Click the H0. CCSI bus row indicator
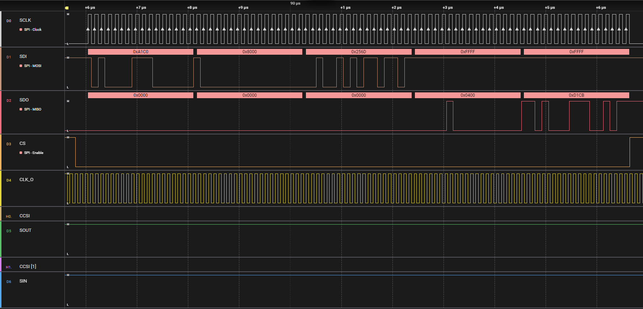The height and width of the screenshot is (309, 643). click(9, 217)
